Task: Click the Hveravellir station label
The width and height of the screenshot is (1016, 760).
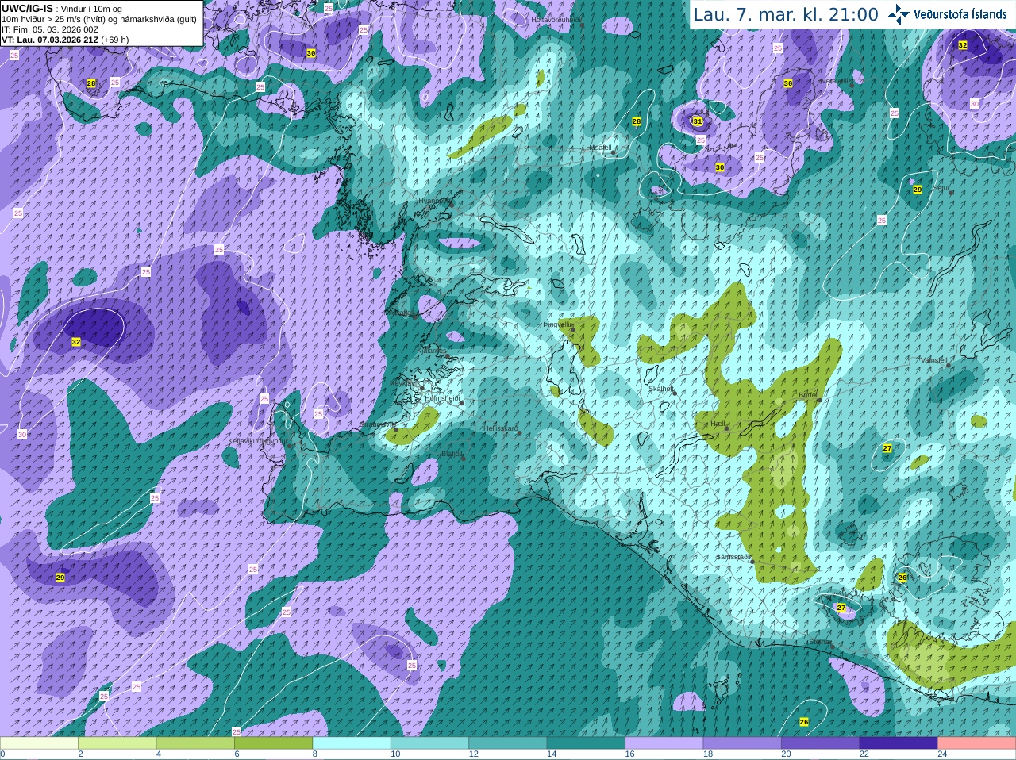Action: (833, 81)
